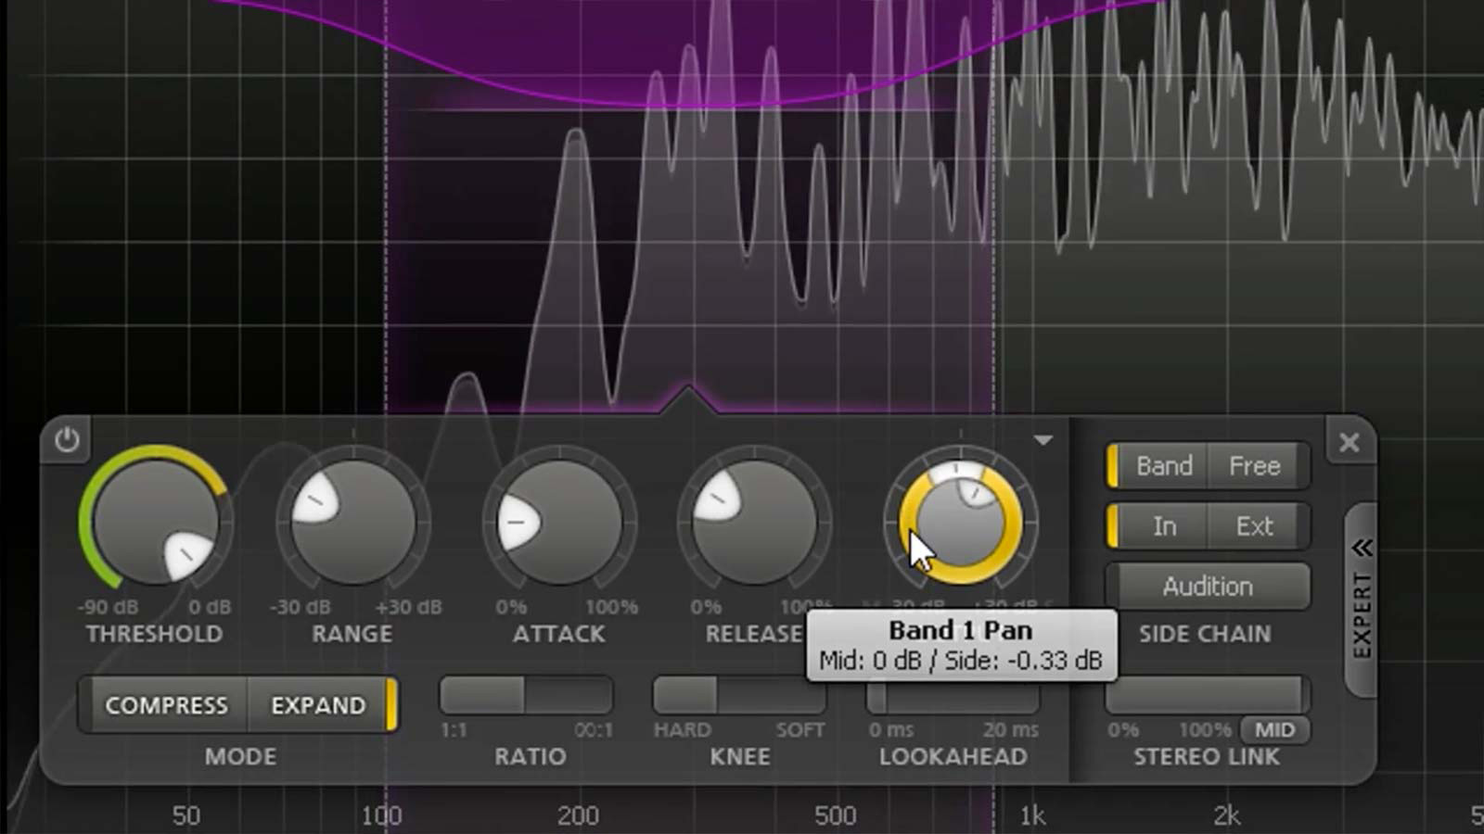Click the Range knob
Viewport: 1484px width, 834px height.
click(352, 522)
